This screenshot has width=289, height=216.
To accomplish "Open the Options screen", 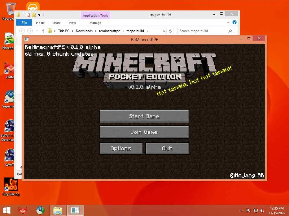I will tap(121, 148).
